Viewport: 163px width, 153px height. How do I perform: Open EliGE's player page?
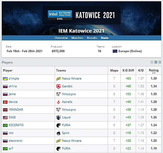click(12, 117)
